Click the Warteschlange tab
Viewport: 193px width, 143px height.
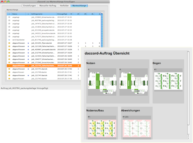[79, 6]
